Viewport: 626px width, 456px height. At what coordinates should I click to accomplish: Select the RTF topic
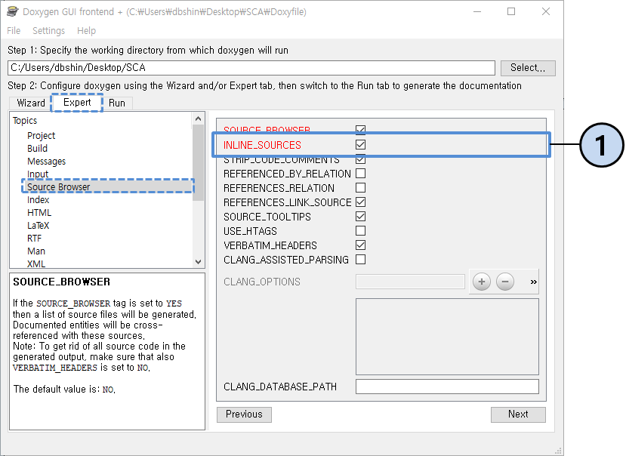[x=34, y=238]
